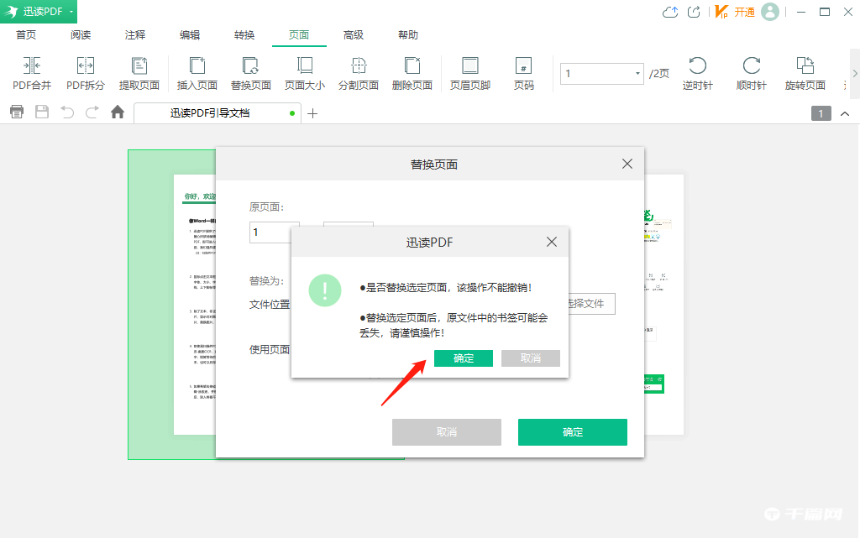Open the page number dropdown in the ribbon
This screenshot has width=860, height=538.
click(x=637, y=74)
